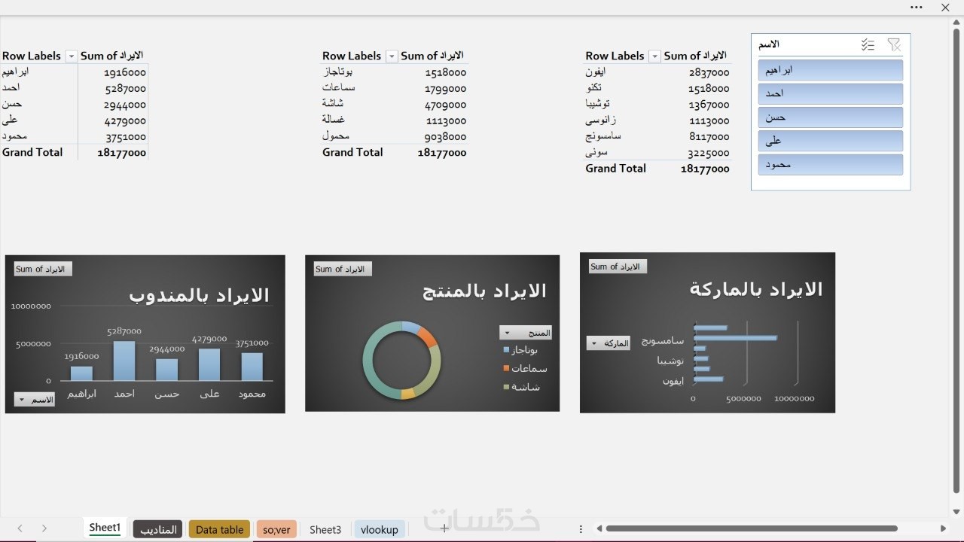Open Row Labels filter in brands pivot table
Screen dimensions: 964x542
(654, 56)
